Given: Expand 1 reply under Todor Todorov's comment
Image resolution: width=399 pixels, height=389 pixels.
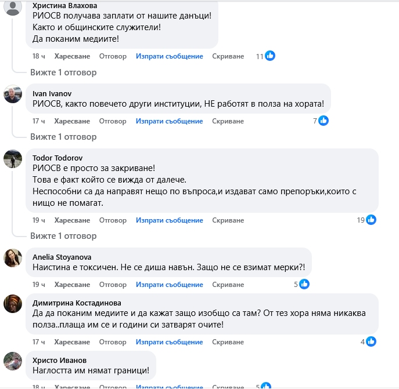Looking at the screenshot, I should (63, 236).
